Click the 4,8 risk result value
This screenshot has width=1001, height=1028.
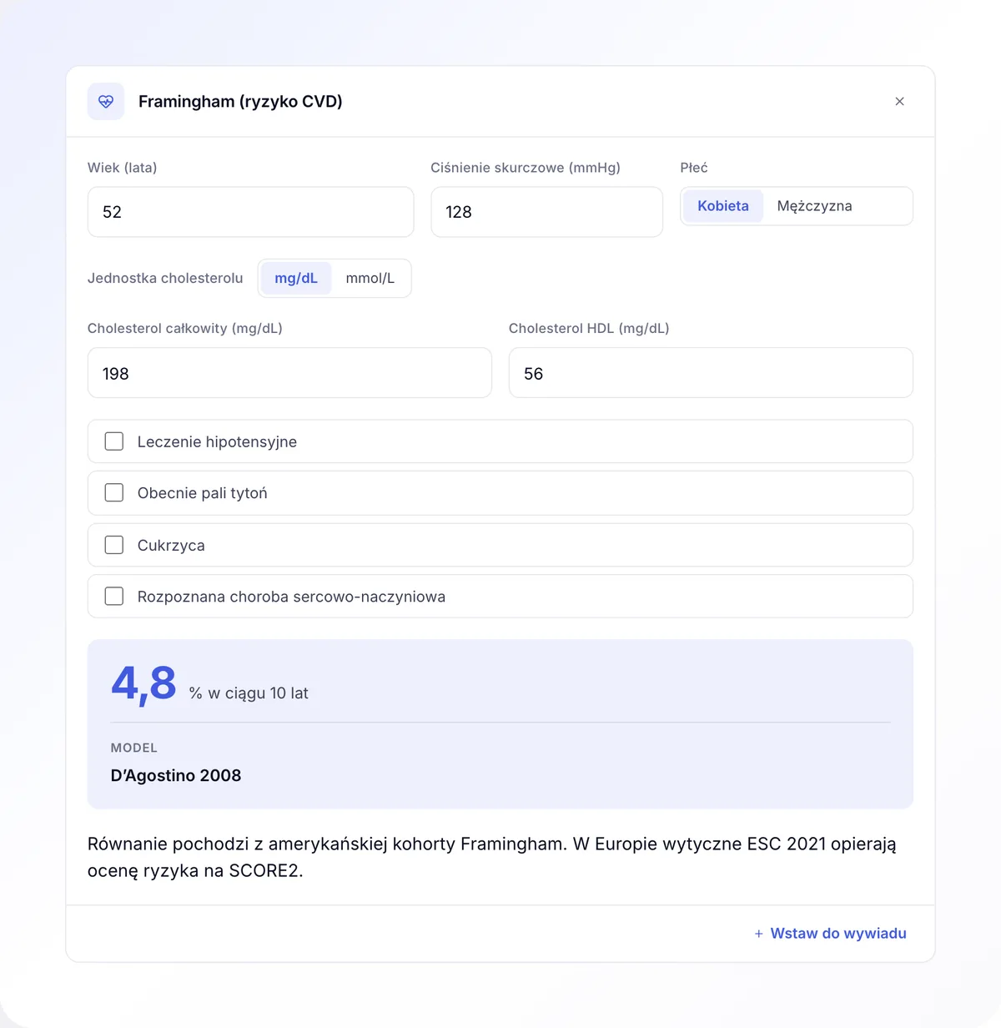point(143,684)
